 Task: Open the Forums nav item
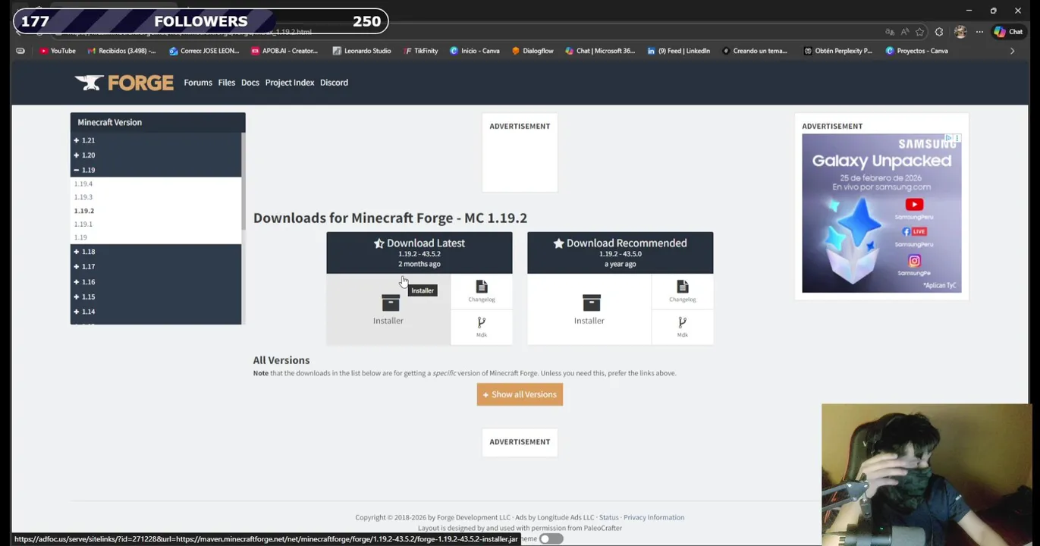pos(198,83)
